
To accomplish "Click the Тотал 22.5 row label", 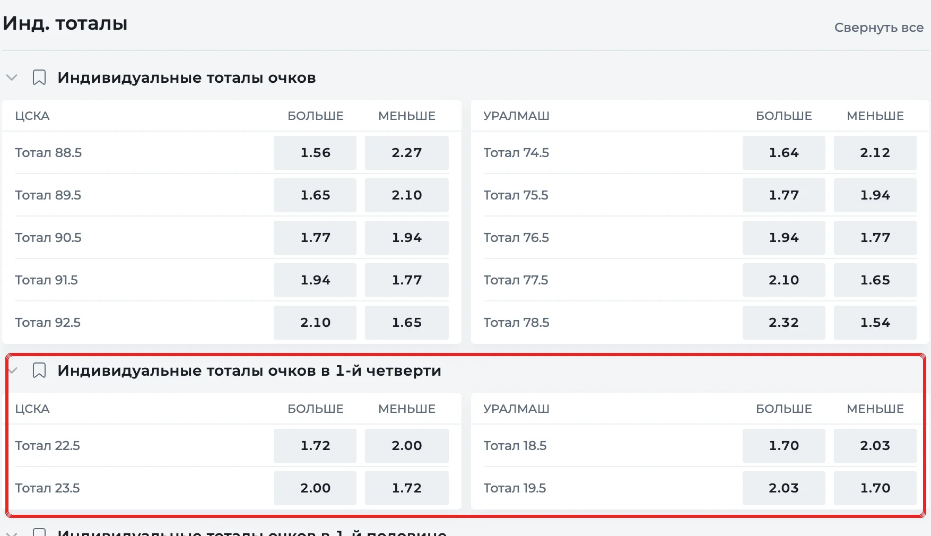I will click(47, 446).
